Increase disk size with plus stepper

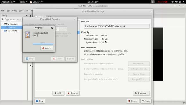(x=65, y=29)
